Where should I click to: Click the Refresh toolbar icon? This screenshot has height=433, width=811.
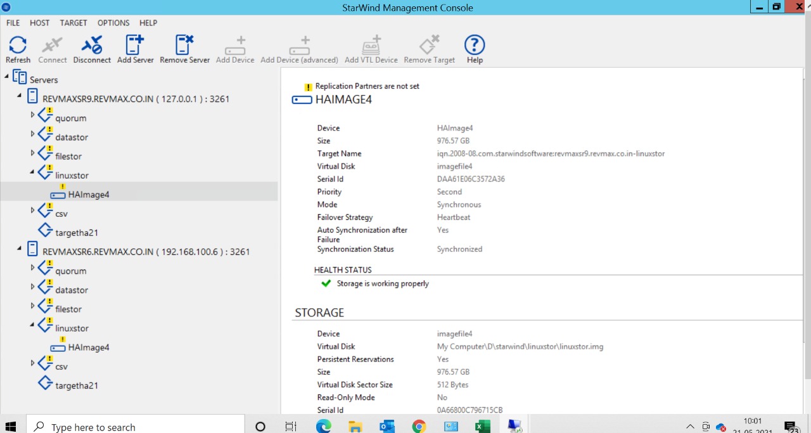point(18,49)
